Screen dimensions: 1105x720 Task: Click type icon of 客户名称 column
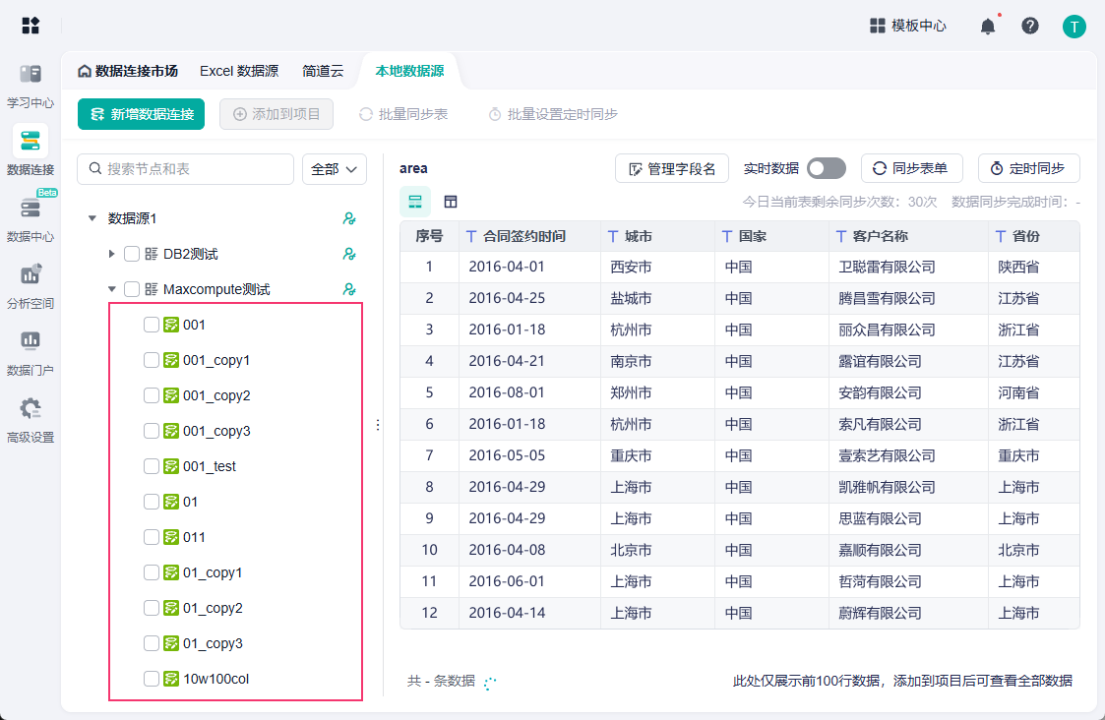(x=840, y=237)
